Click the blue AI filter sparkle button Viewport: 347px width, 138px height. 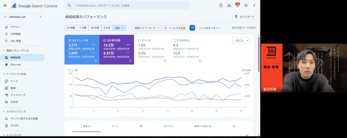click(192, 28)
